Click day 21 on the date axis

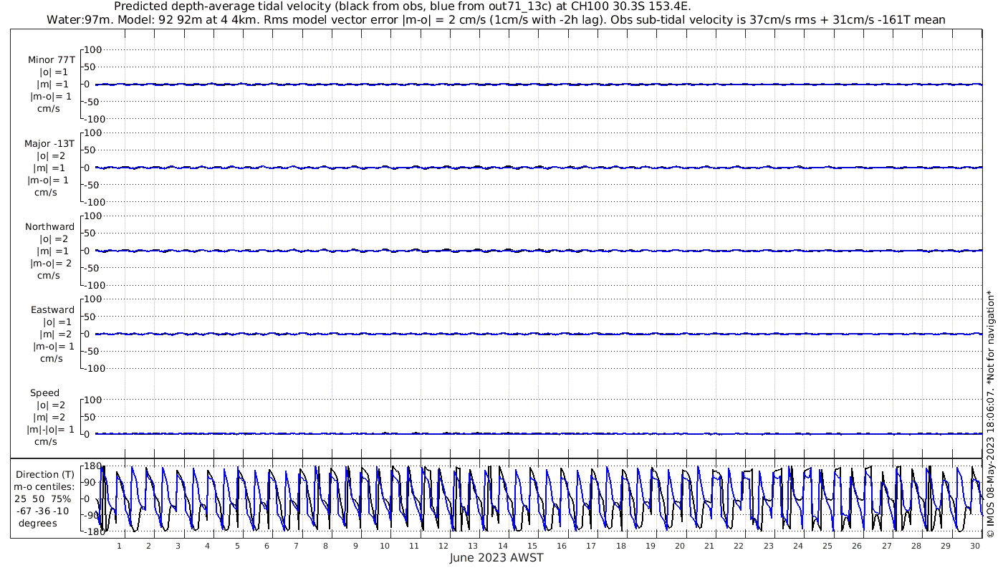(709, 546)
